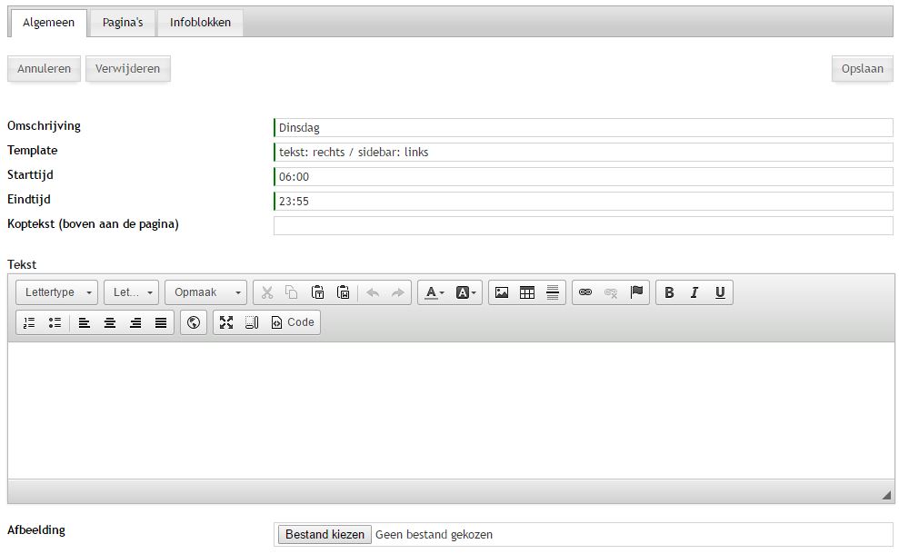Pick a text background color
The width and height of the screenshot is (899, 554).
[462, 292]
